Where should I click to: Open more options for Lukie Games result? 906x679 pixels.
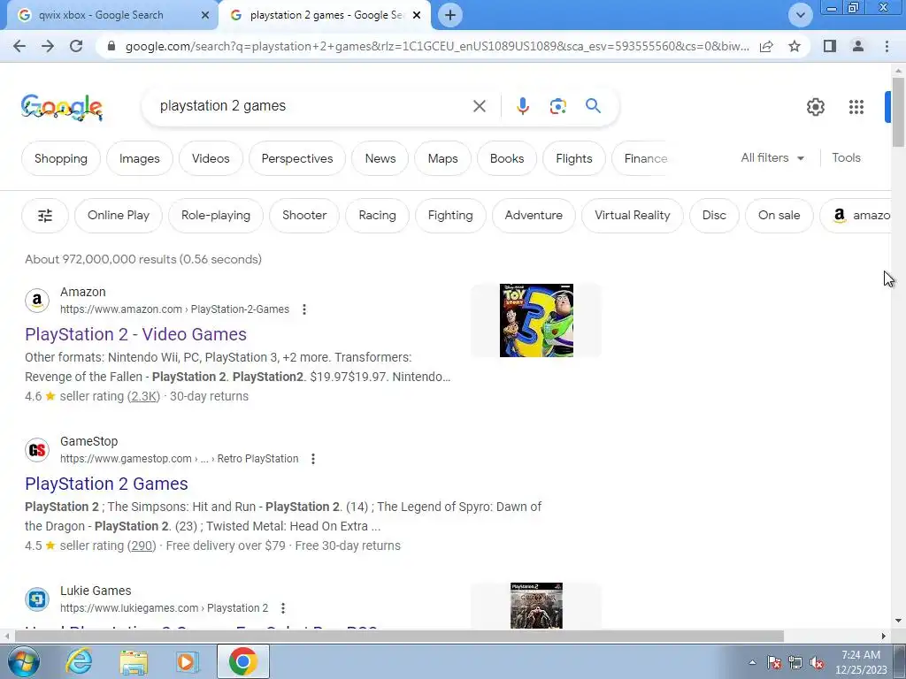pyautogui.click(x=282, y=608)
